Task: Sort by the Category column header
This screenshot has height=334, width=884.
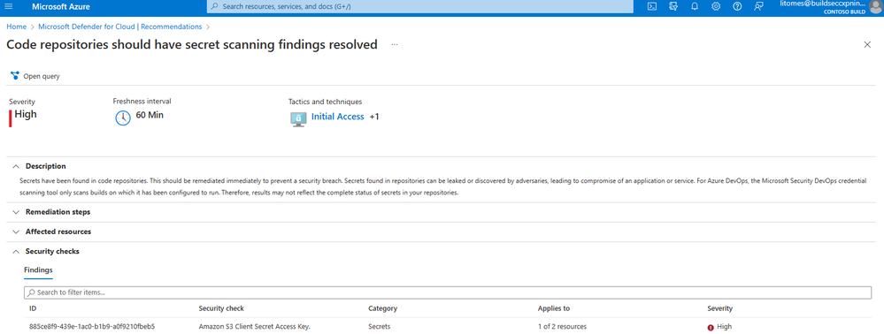Action: (x=383, y=308)
